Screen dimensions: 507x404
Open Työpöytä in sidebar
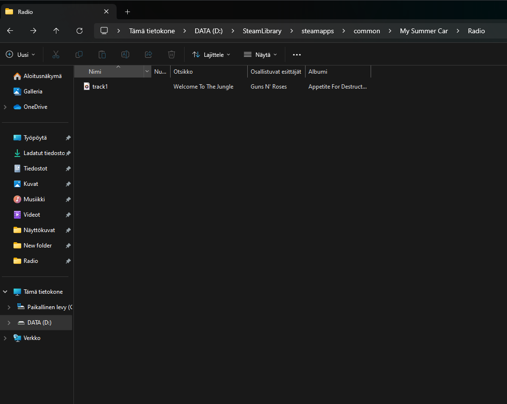30,138
